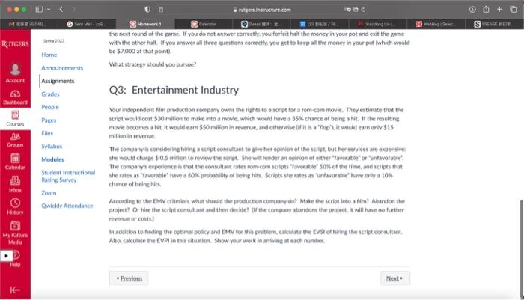Reload the page with the refresh icon
This screenshot has width=524, height=300.
[363, 10]
